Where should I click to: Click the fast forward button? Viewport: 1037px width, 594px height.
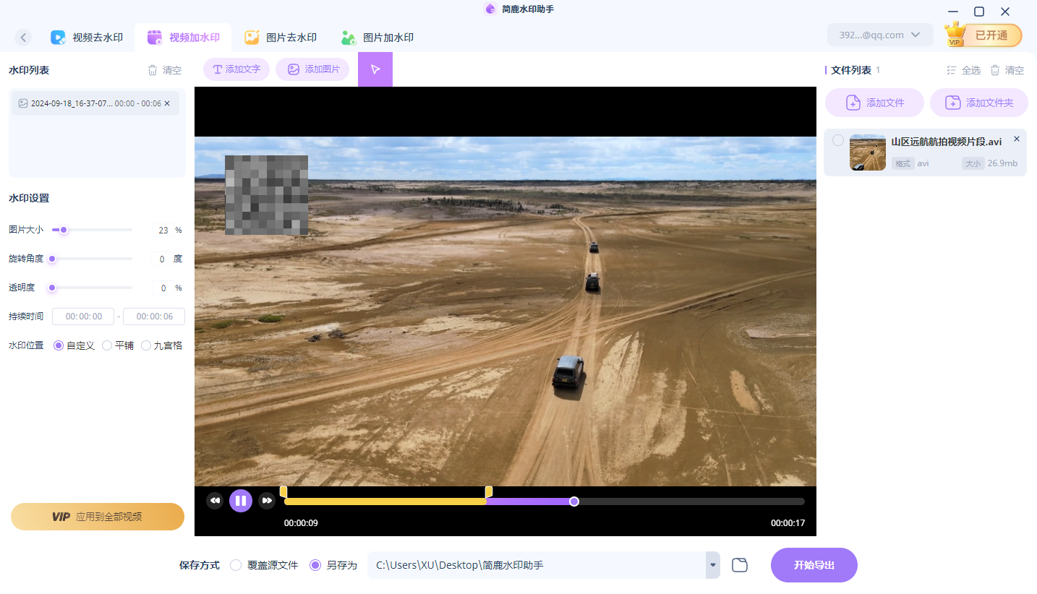point(267,501)
